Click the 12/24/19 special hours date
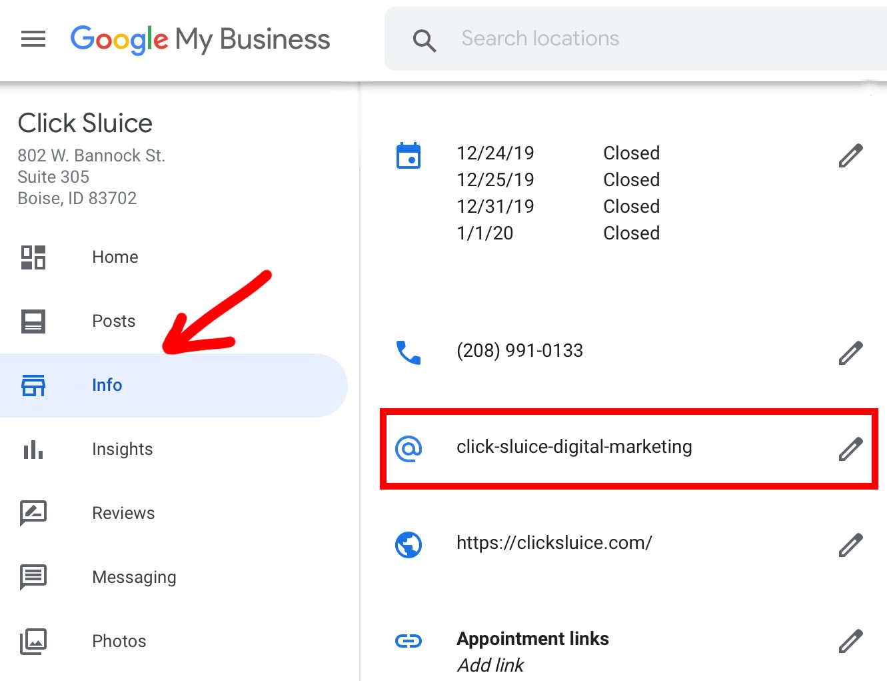The width and height of the screenshot is (887, 681). click(495, 153)
